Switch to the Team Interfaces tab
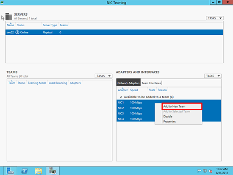This screenshot has height=175, width=233. 151,83
